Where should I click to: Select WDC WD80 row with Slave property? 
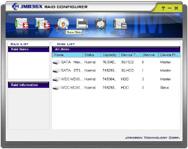point(71,88)
